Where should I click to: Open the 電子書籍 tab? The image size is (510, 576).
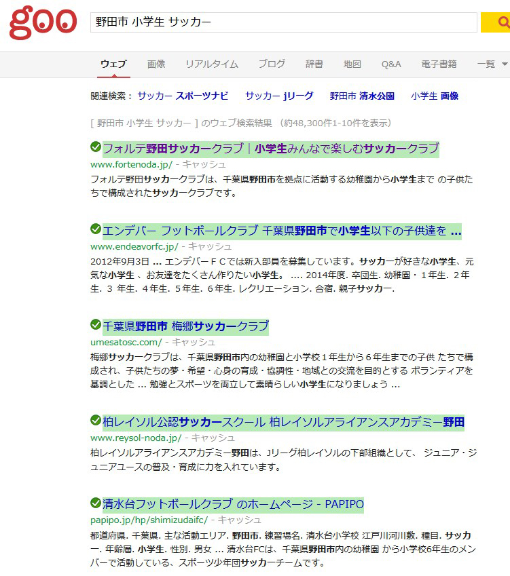[x=439, y=64]
